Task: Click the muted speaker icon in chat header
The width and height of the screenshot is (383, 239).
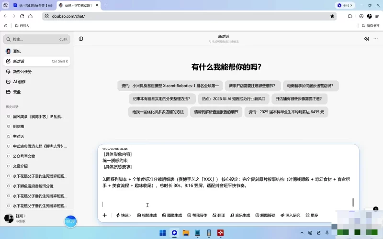Action: (366, 39)
